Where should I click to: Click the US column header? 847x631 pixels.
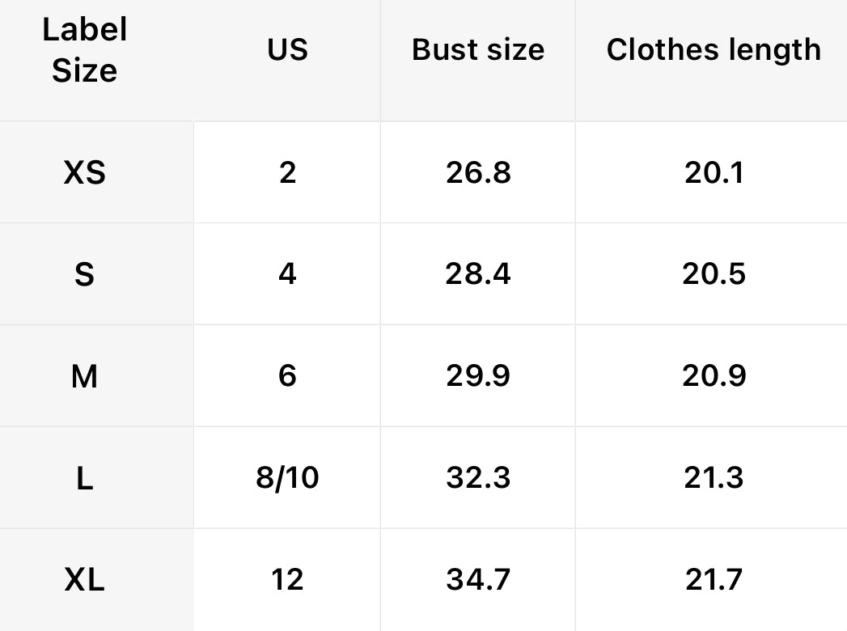pos(287,50)
